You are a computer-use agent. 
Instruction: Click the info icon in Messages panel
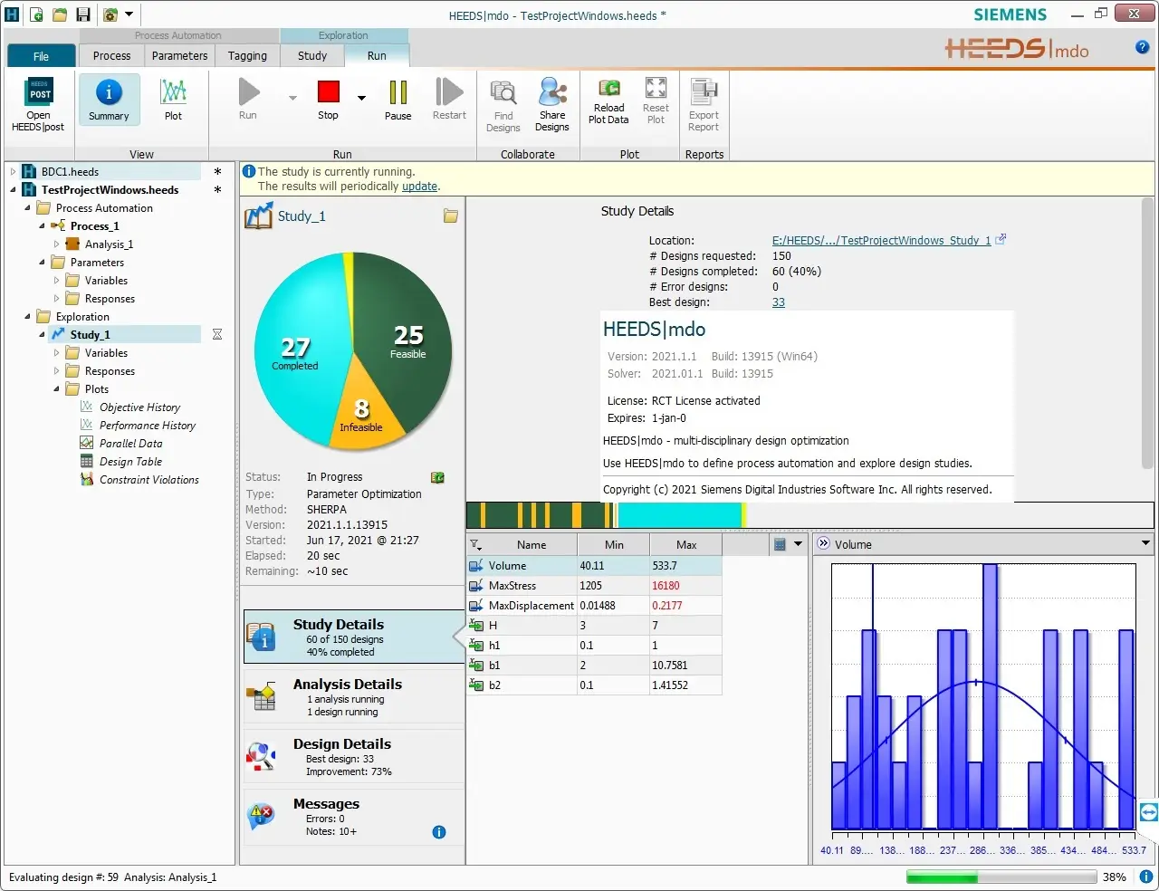pos(439,832)
